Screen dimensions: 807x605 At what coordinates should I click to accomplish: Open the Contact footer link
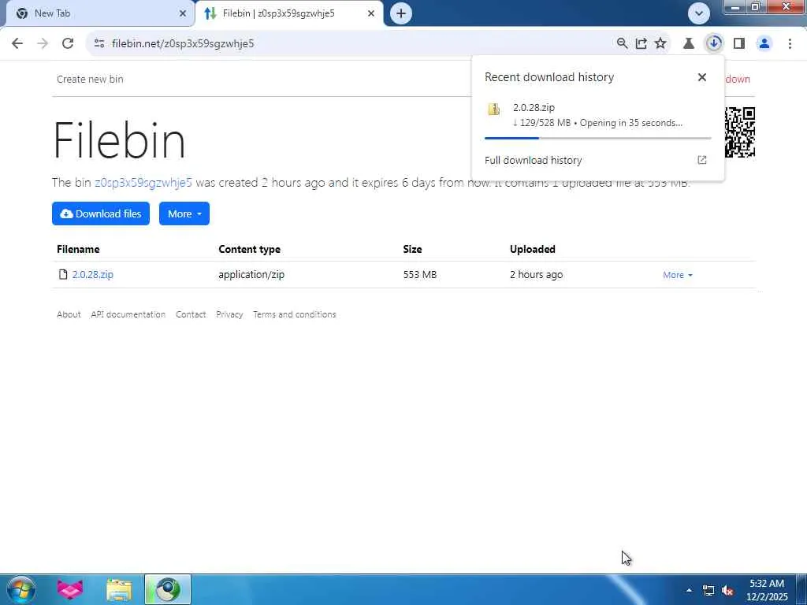[191, 314]
